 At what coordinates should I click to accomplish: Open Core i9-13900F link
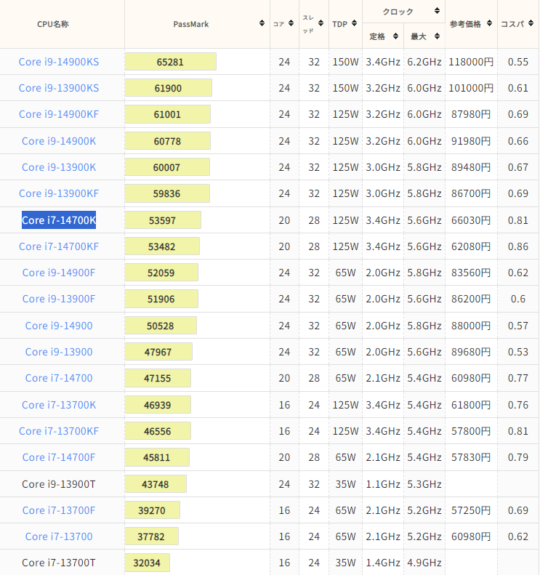click(59, 299)
